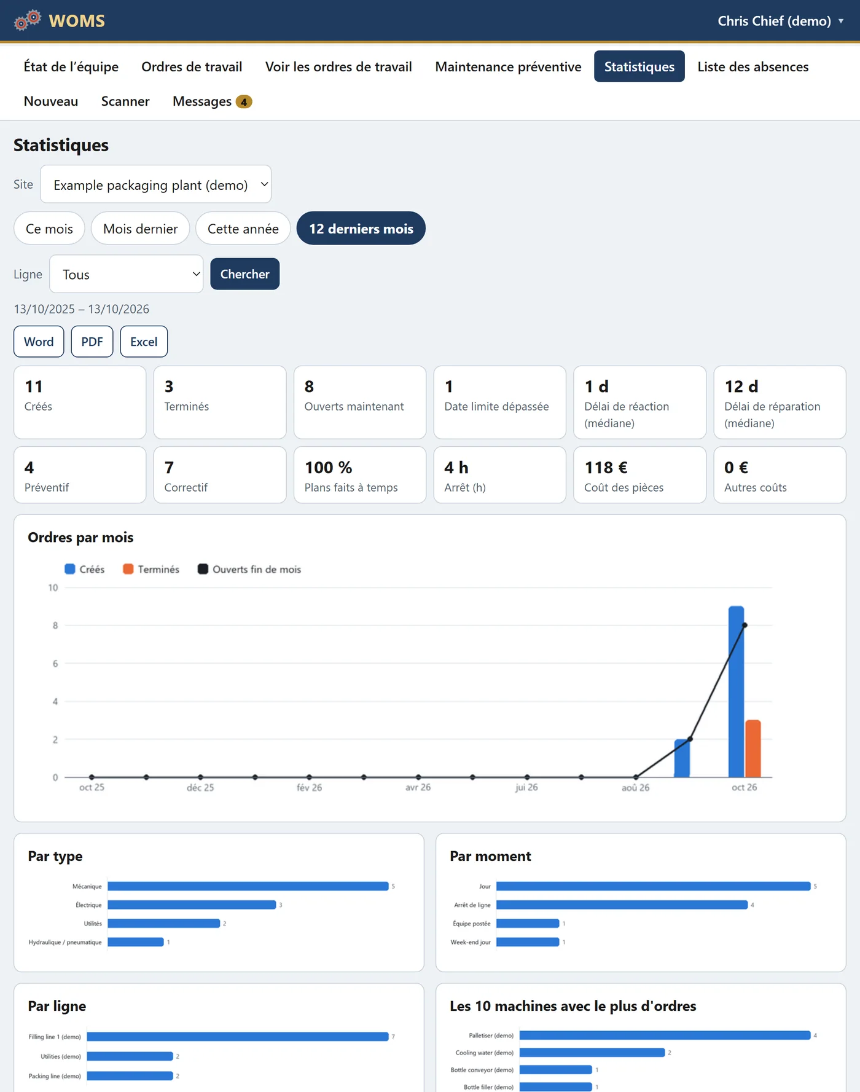Viewport: 860px width, 1092px height.
Task: Go to État de l'équipe tab
Action: [71, 66]
